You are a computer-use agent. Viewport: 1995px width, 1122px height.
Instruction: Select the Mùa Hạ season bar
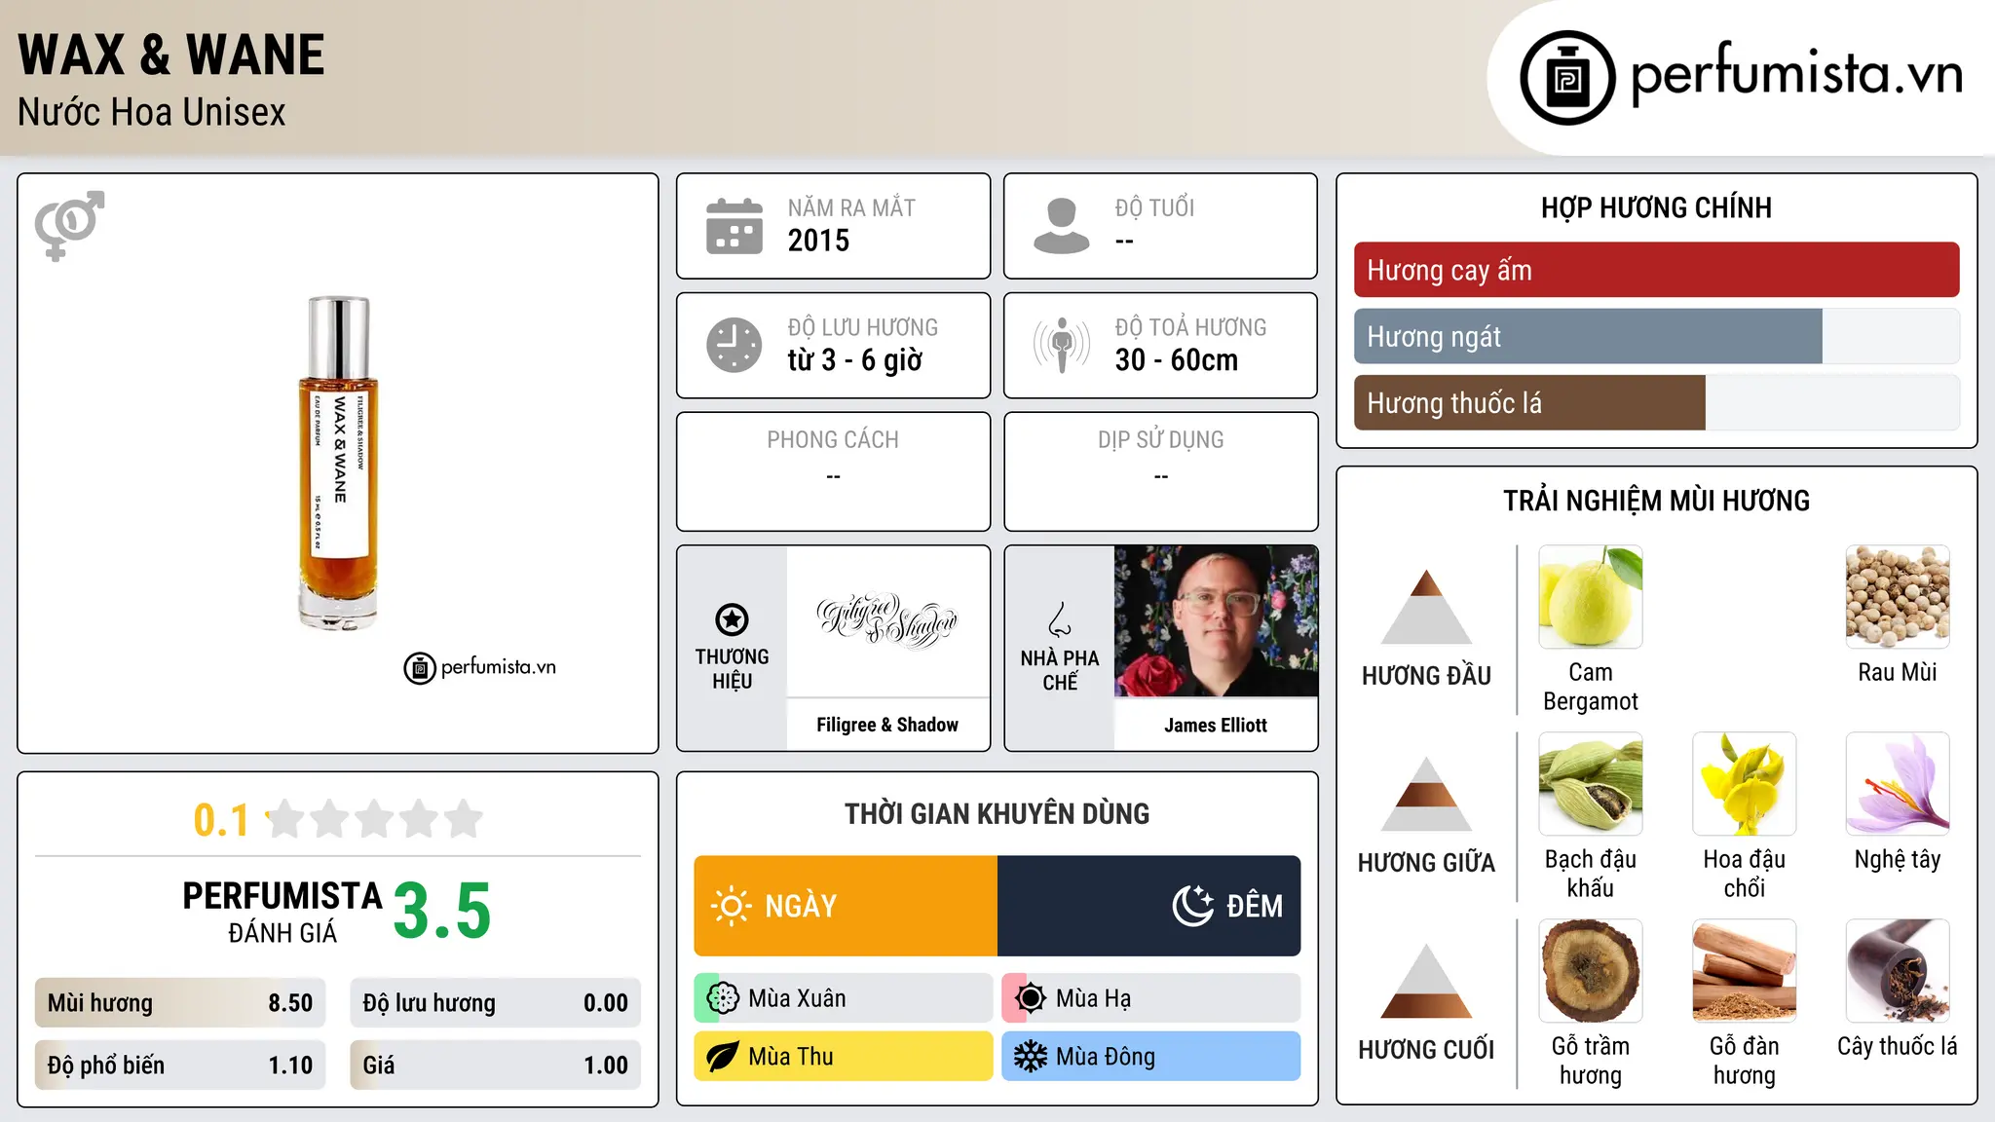[x=1151, y=998]
